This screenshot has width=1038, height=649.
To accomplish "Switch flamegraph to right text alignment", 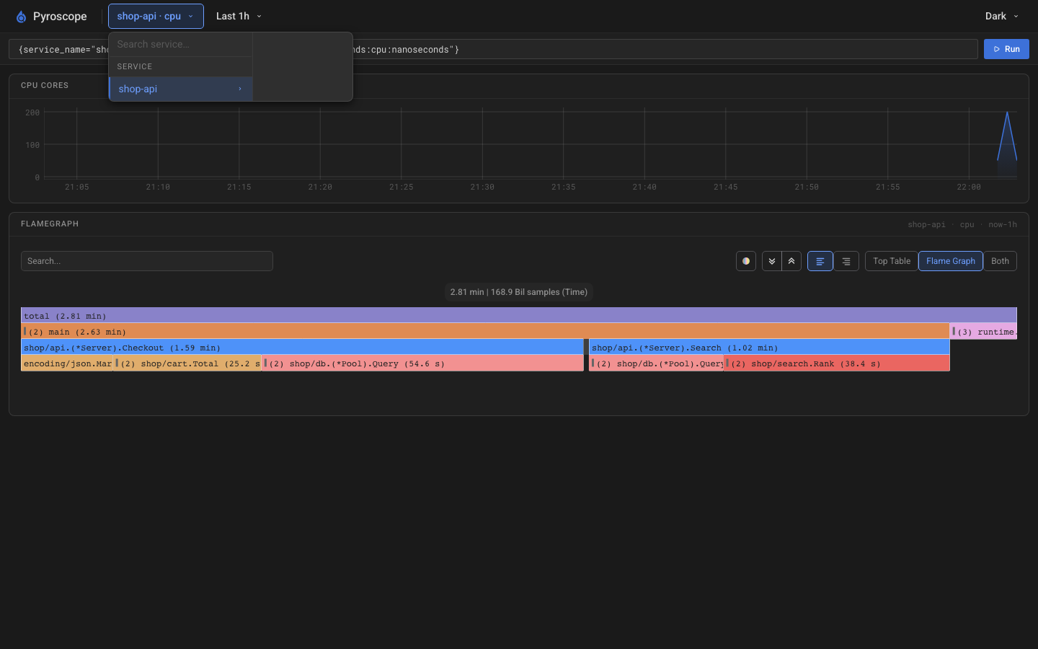I will point(846,261).
